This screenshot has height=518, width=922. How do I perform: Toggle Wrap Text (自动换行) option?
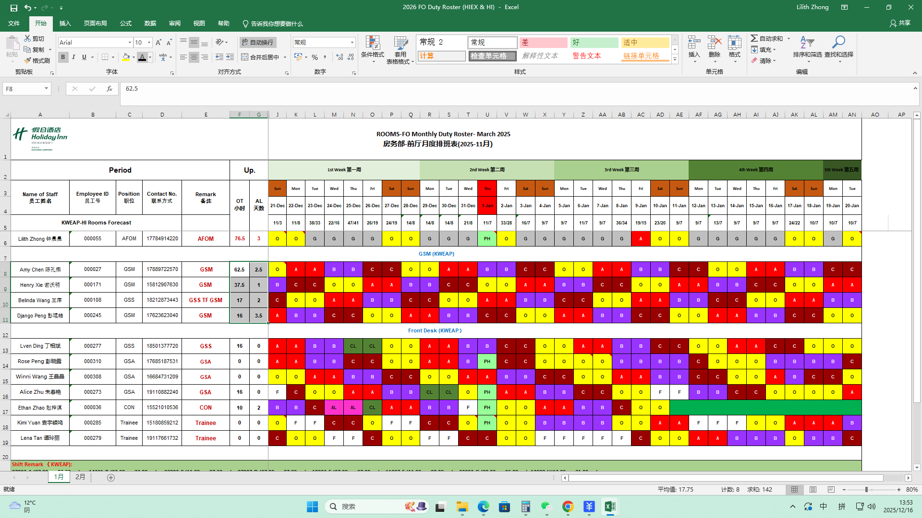coord(258,43)
